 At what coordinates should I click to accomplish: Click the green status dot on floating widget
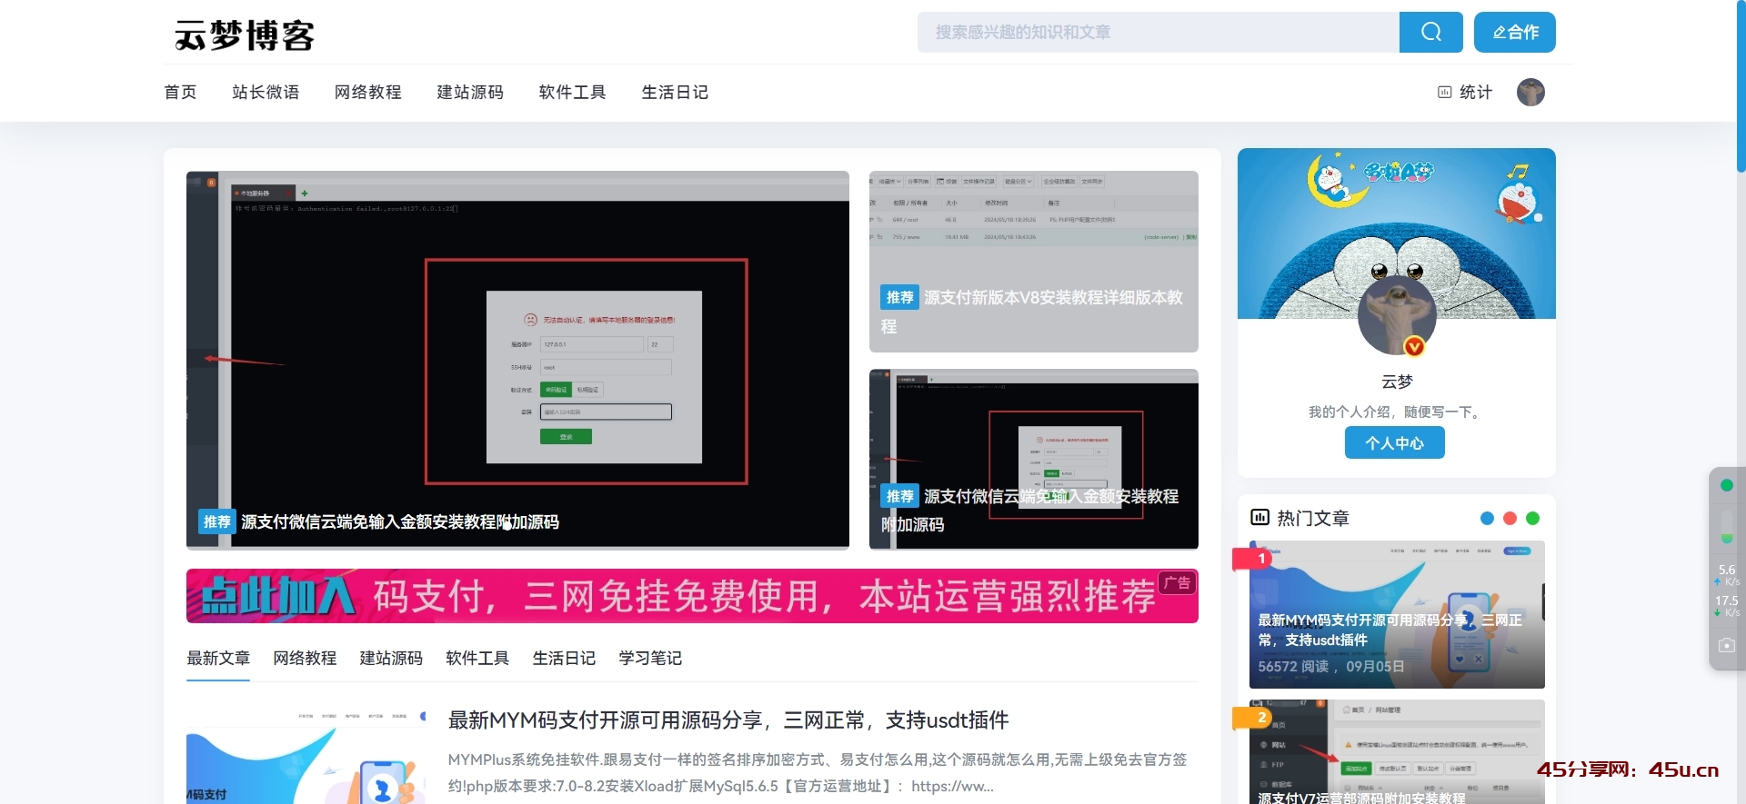(1727, 485)
